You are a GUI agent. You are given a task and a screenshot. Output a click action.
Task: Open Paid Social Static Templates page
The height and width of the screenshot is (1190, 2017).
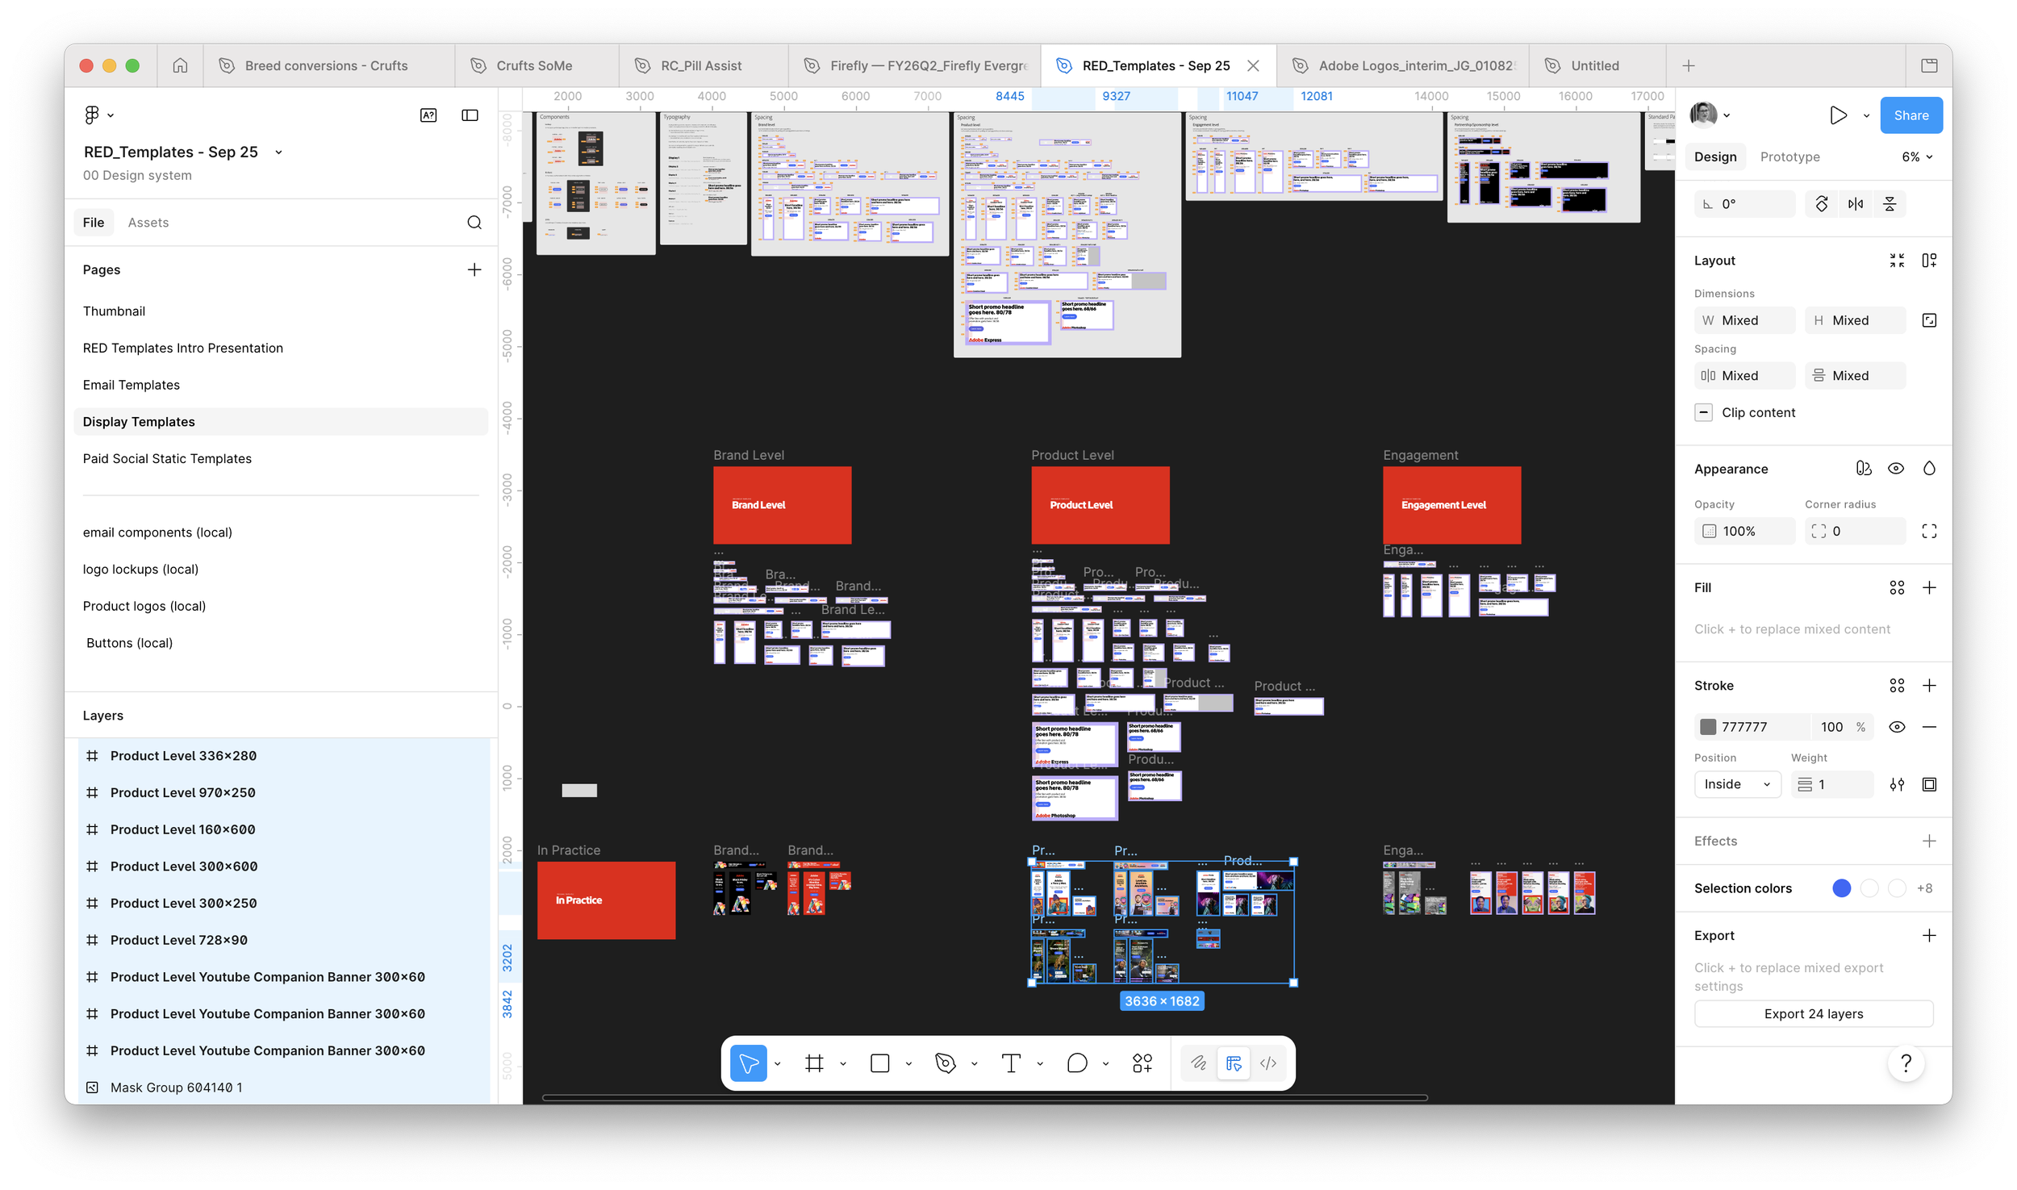pyautogui.click(x=167, y=458)
